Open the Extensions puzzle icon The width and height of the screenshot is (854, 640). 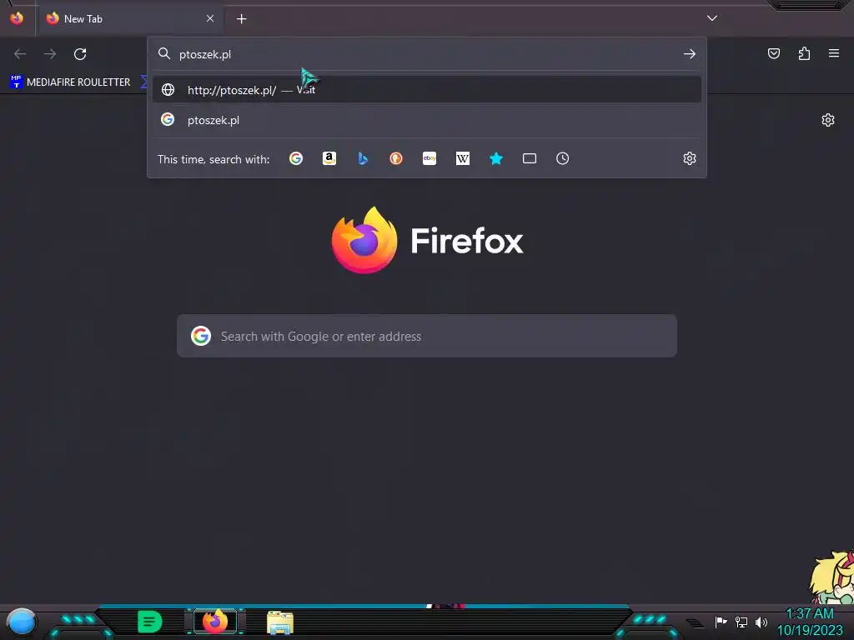point(804,53)
